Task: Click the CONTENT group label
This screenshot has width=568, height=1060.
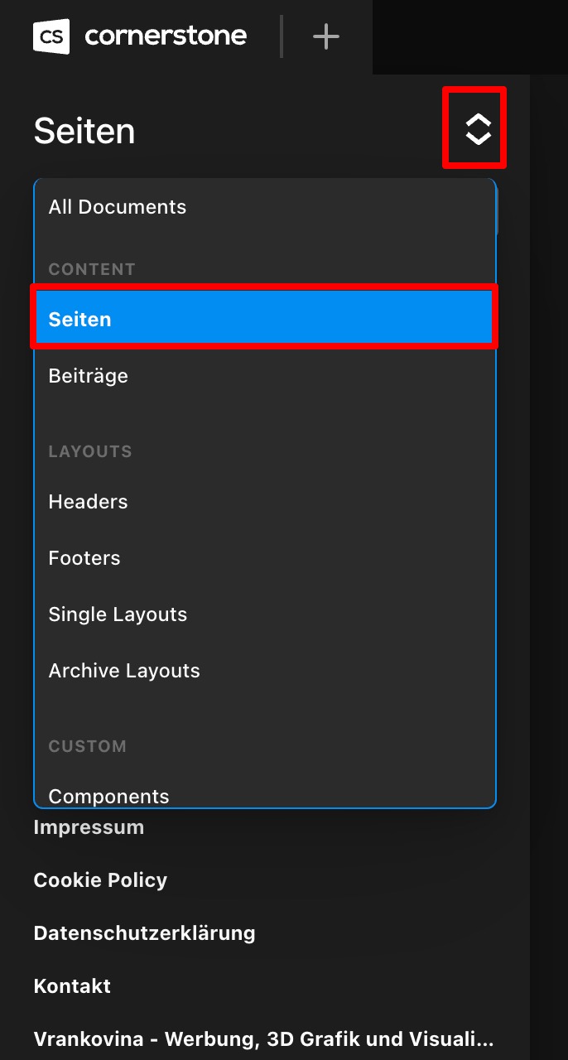Action: coord(92,269)
